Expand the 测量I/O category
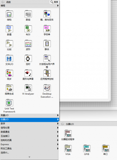Image resolution: width=117 pixels, height=160 pixels. (29, 115)
